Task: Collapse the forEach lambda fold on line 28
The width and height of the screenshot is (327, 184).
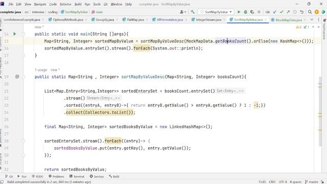Action: click(24, 141)
